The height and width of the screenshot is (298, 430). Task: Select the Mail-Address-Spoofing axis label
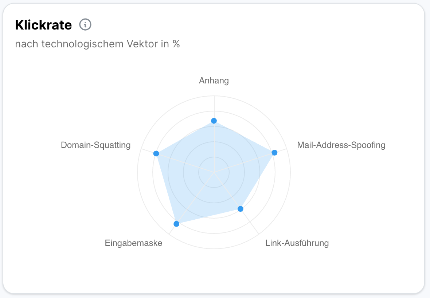[341, 145]
